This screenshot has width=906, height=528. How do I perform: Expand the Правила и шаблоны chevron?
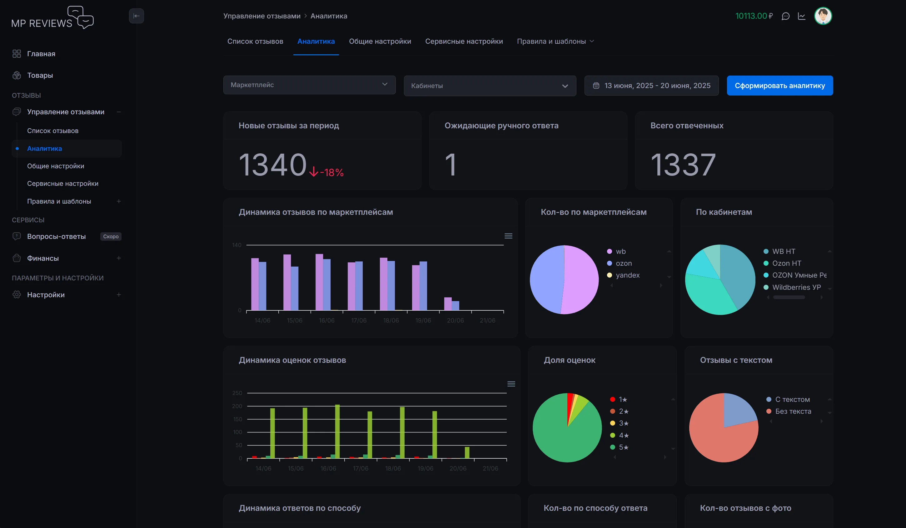click(x=592, y=41)
